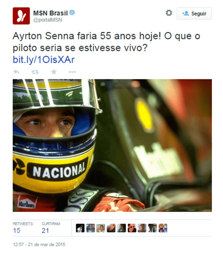Open the 12:57 - 21 de mar timestamp
Viewport: 223px width, 254px height.
39,245
